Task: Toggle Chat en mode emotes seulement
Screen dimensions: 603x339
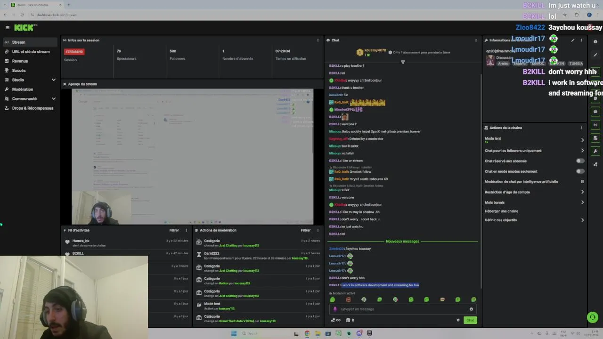Action: coord(580,171)
